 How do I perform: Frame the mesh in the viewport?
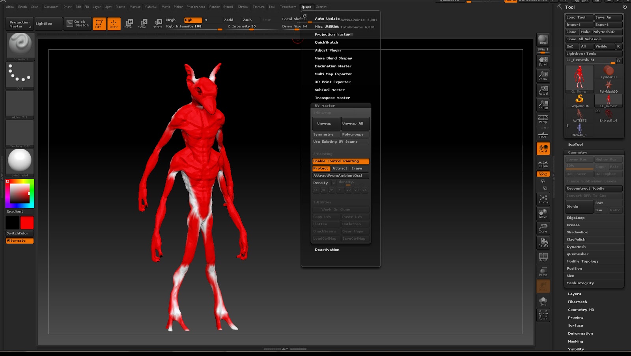point(543,199)
